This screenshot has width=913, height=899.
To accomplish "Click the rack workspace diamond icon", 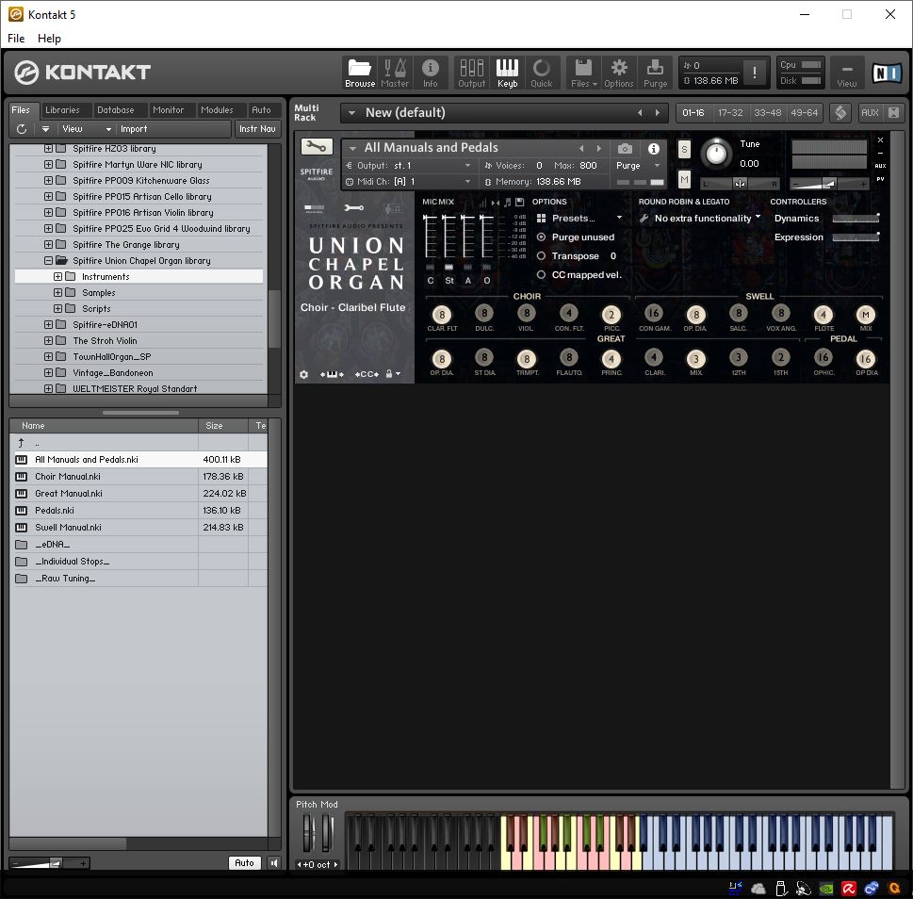I will click(840, 112).
